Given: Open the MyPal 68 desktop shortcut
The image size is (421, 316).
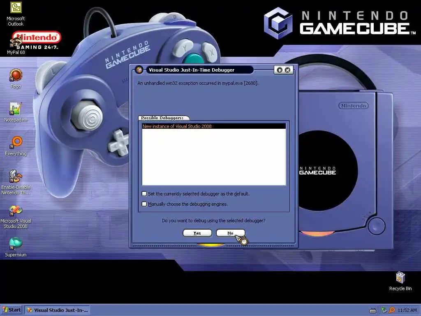Looking at the screenshot, I should (x=16, y=45).
